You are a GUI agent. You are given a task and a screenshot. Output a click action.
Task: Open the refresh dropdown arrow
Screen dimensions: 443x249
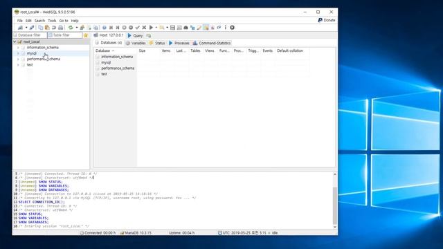(77, 28)
